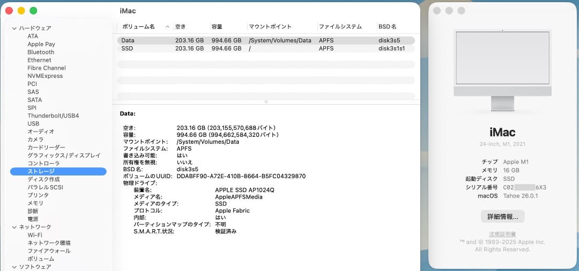Click disk3s1s1 in the SSD row
The height and width of the screenshot is (271, 579).
[391, 48]
